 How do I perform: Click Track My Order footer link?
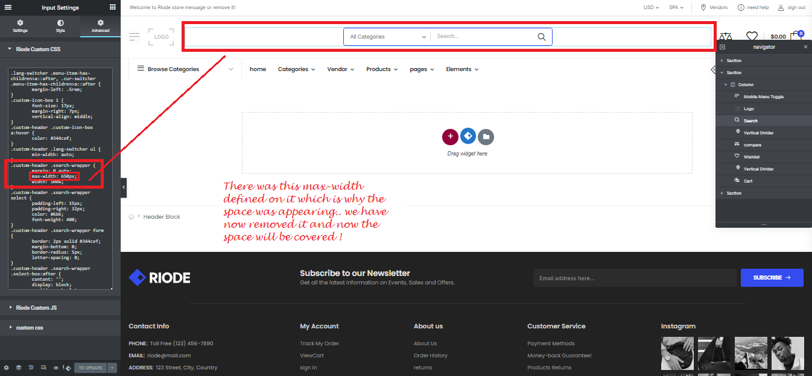pos(320,343)
